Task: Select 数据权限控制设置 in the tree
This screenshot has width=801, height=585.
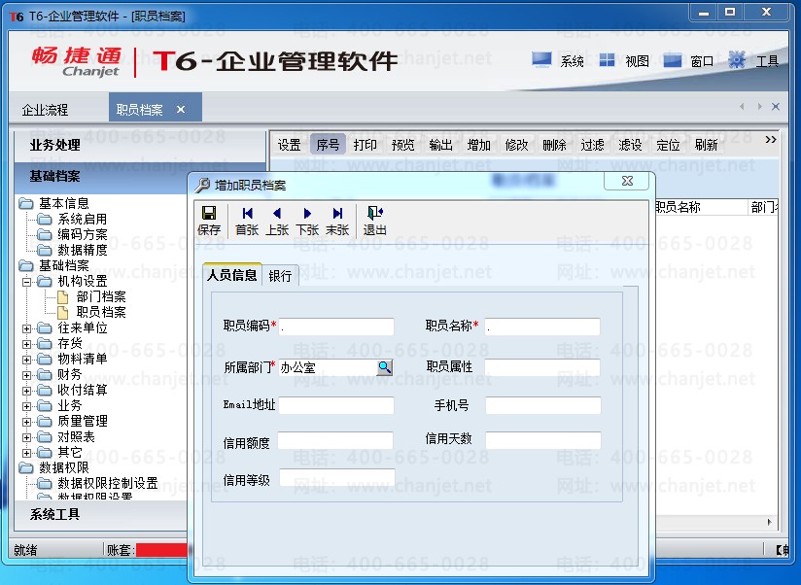Action: tap(108, 483)
